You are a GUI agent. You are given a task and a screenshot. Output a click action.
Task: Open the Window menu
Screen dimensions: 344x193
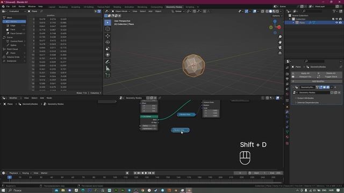pyautogui.click(x=32, y=6)
